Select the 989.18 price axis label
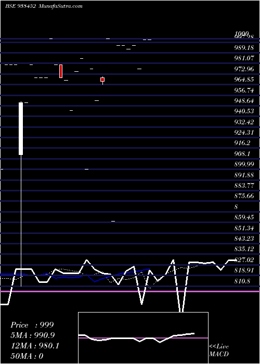This screenshot has width=260, height=364. (x=244, y=48)
